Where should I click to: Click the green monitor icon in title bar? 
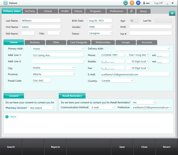point(125,3)
